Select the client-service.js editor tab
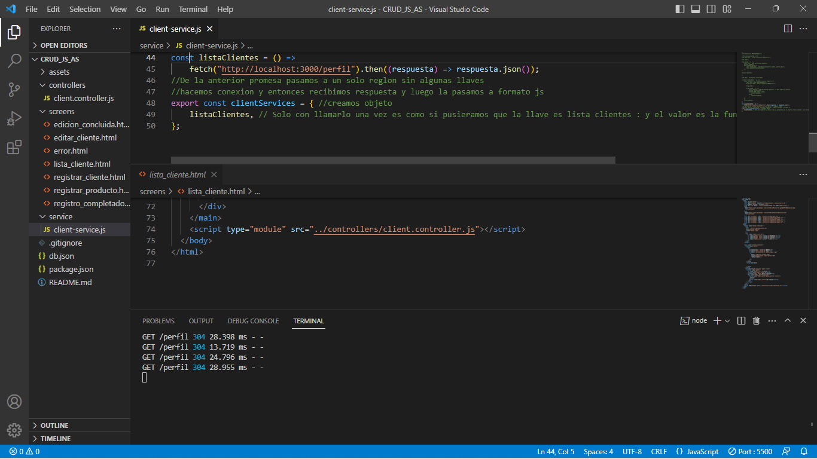 (175, 29)
